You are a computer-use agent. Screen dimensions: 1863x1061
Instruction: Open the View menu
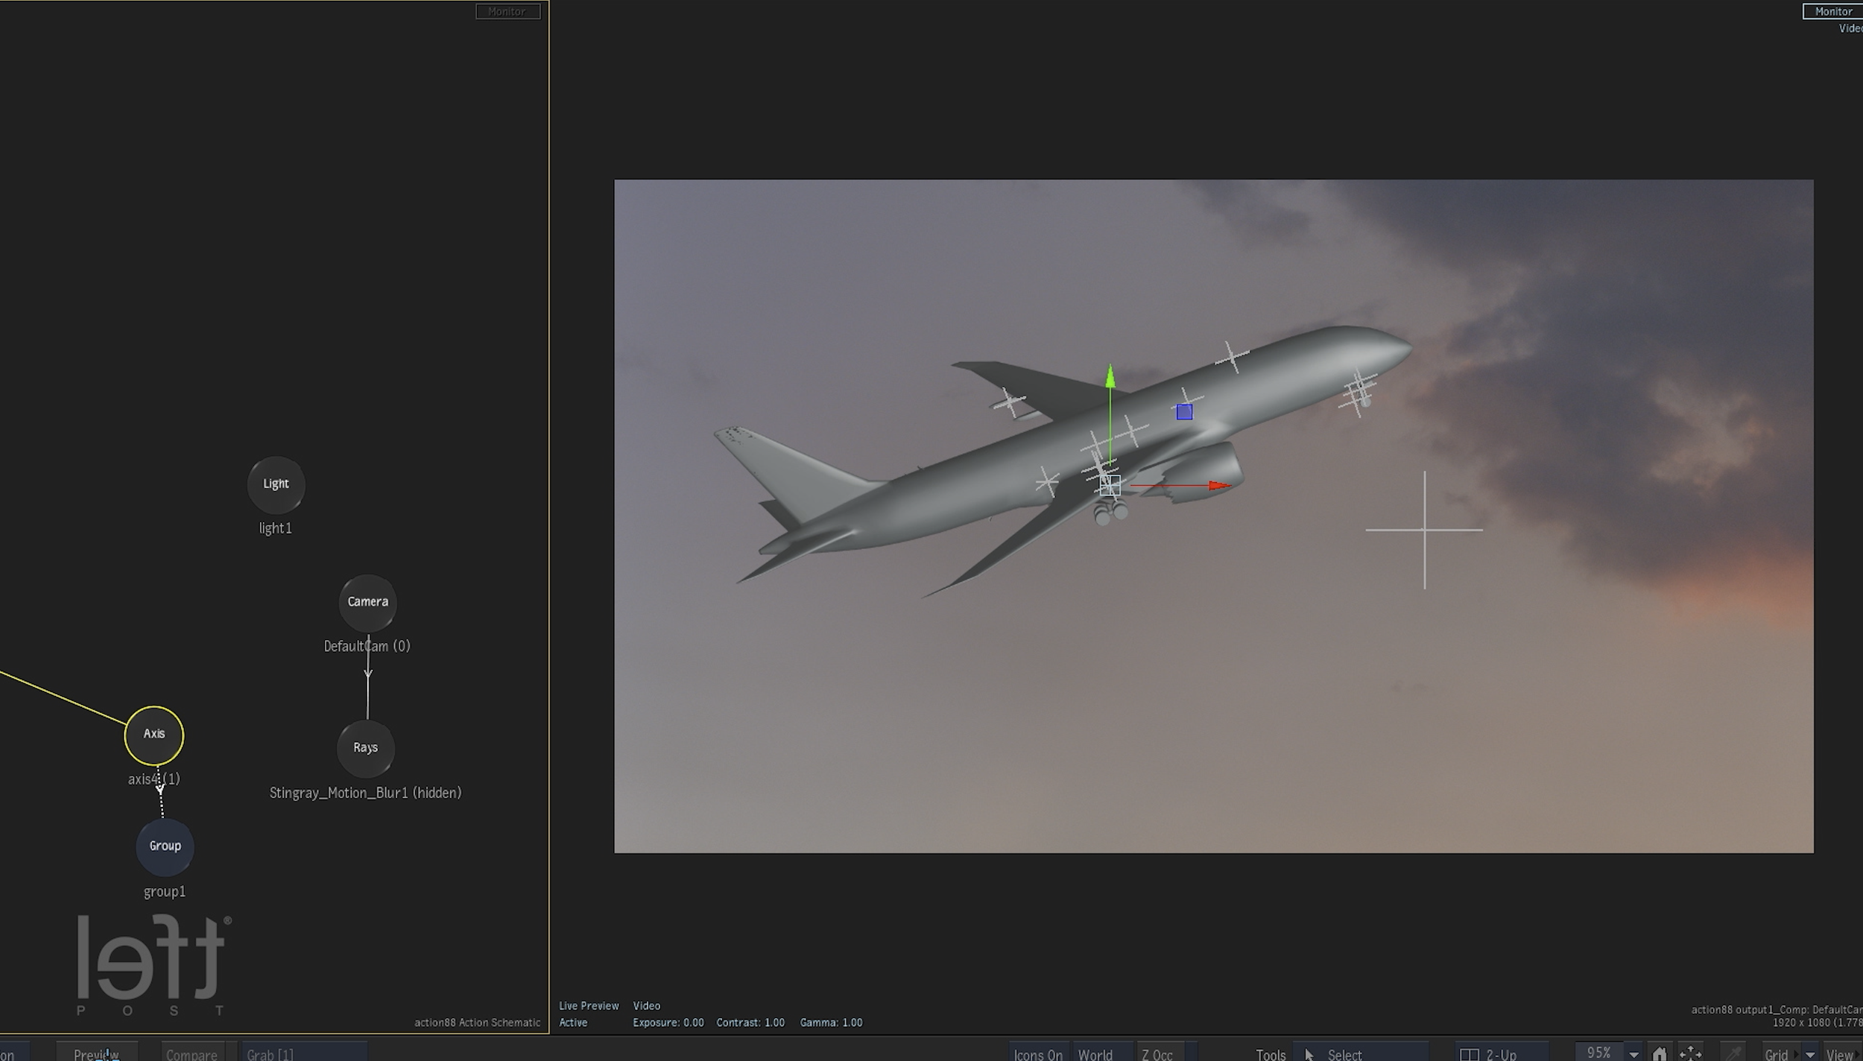(1839, 1054)
